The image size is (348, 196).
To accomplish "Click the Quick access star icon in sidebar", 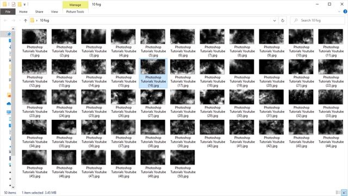I will (x=9, y=34).
